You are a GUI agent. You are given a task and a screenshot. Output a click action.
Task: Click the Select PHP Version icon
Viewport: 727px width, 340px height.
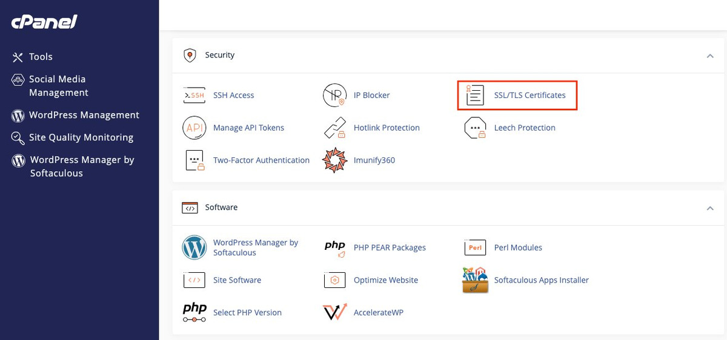(x=194, y=312)
